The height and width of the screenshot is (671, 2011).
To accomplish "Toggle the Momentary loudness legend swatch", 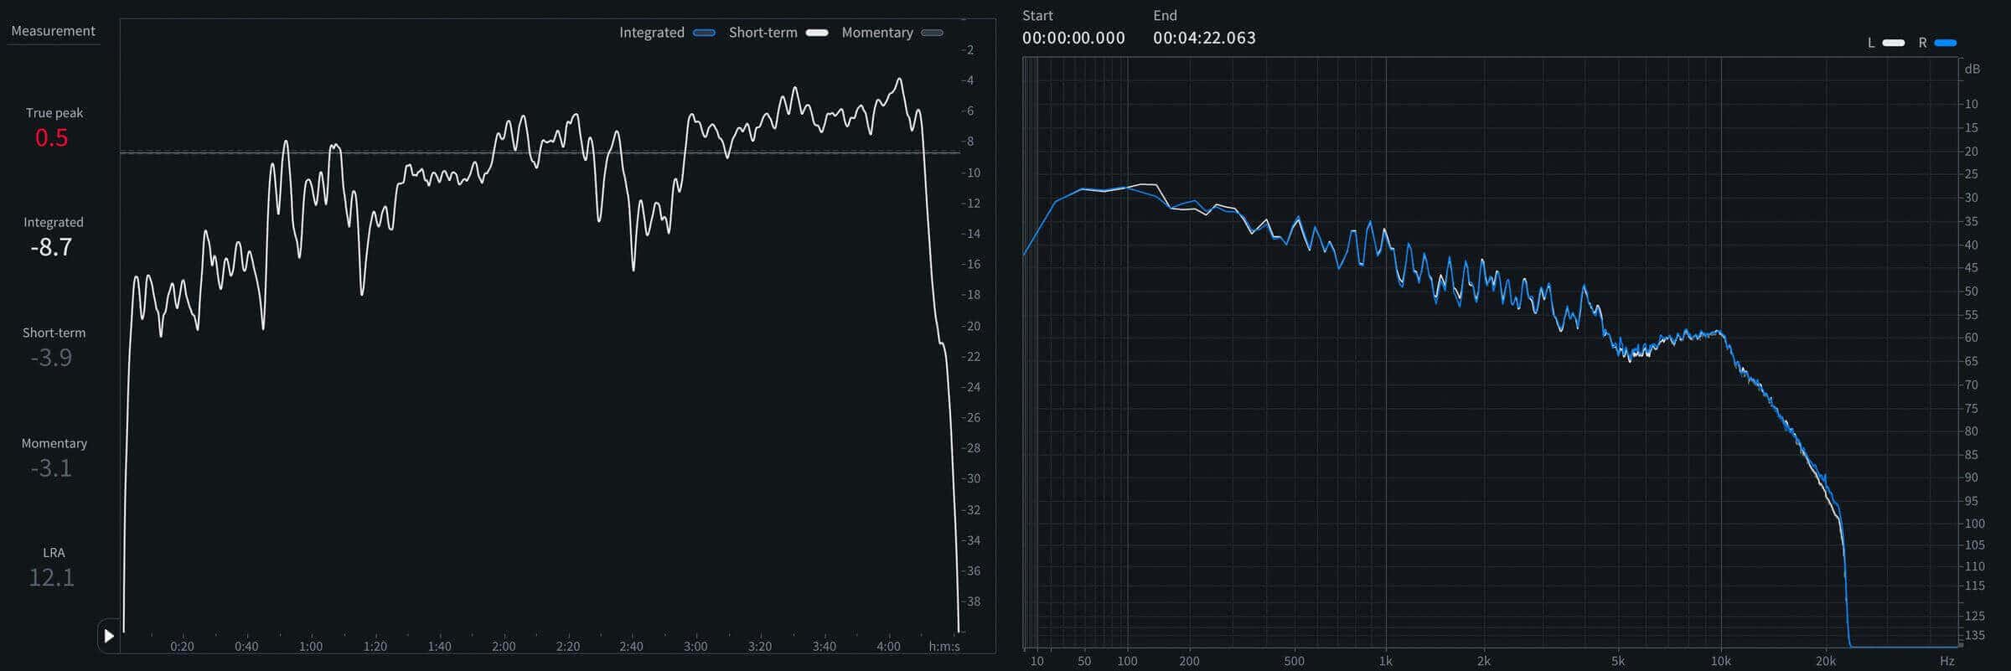I will point(932,33).
